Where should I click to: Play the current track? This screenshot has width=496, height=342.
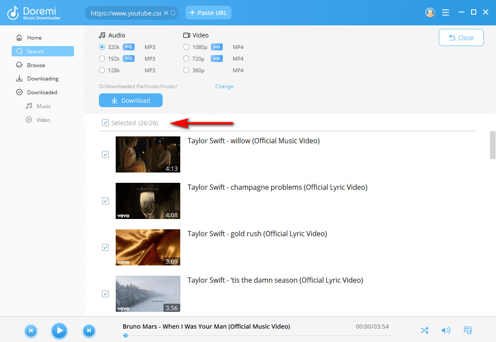click(x=59, y=330)
